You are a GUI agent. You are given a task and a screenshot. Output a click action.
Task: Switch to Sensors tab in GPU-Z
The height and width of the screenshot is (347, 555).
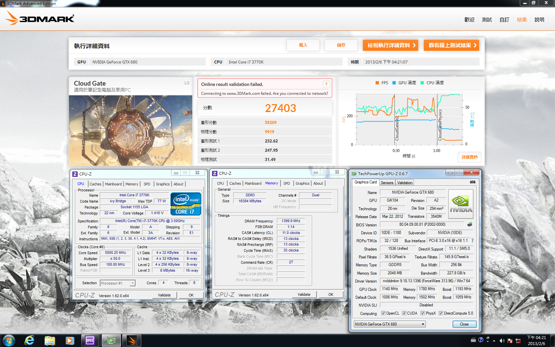point(387,183)
